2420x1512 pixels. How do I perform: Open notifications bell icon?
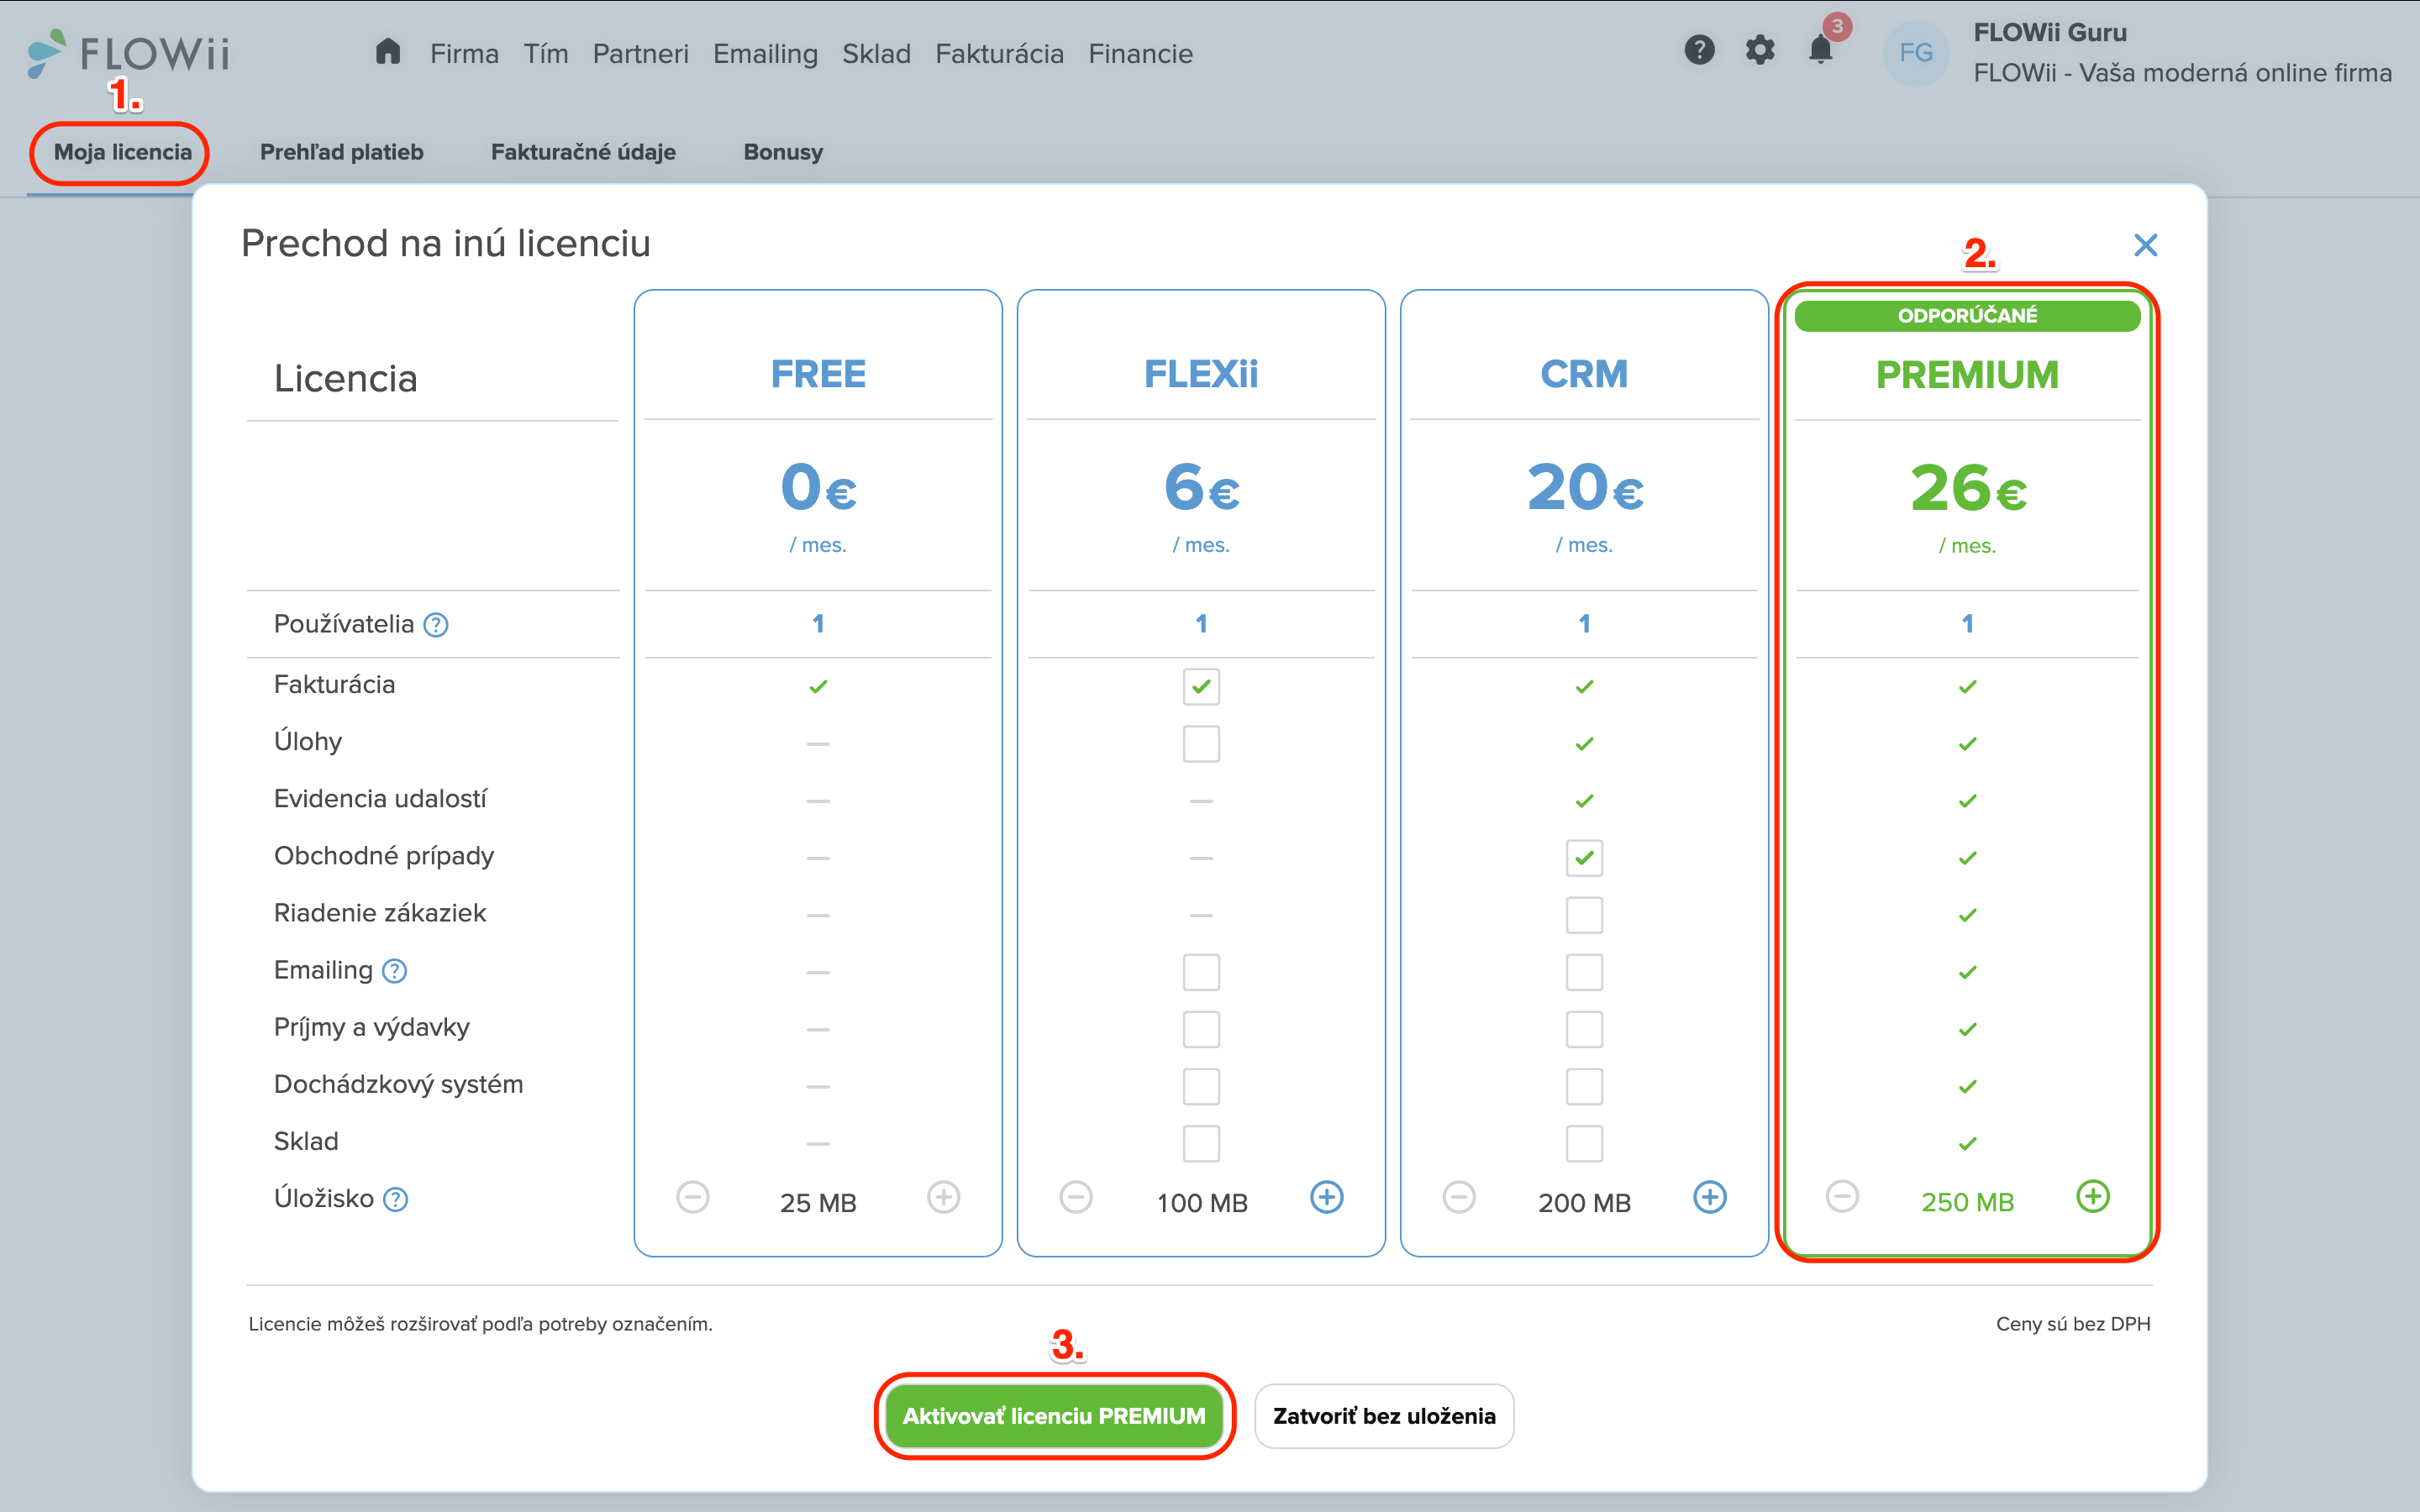pyautogui.click(x=1821, y=50)
